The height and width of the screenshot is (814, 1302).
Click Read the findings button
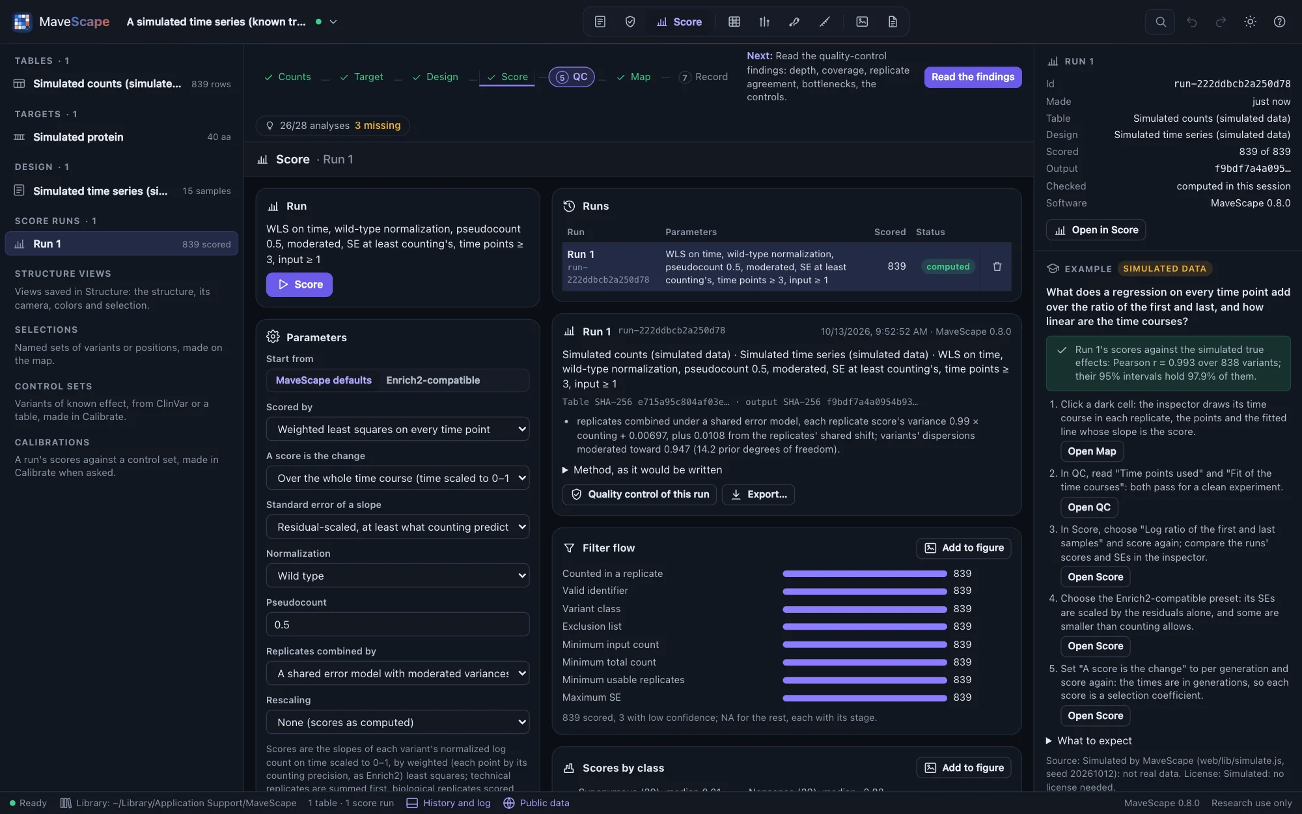point(973,77)
